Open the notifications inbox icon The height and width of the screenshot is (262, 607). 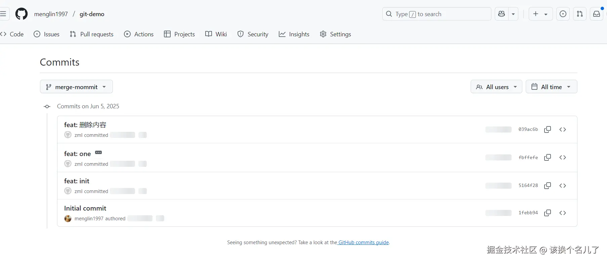point(597,14)
